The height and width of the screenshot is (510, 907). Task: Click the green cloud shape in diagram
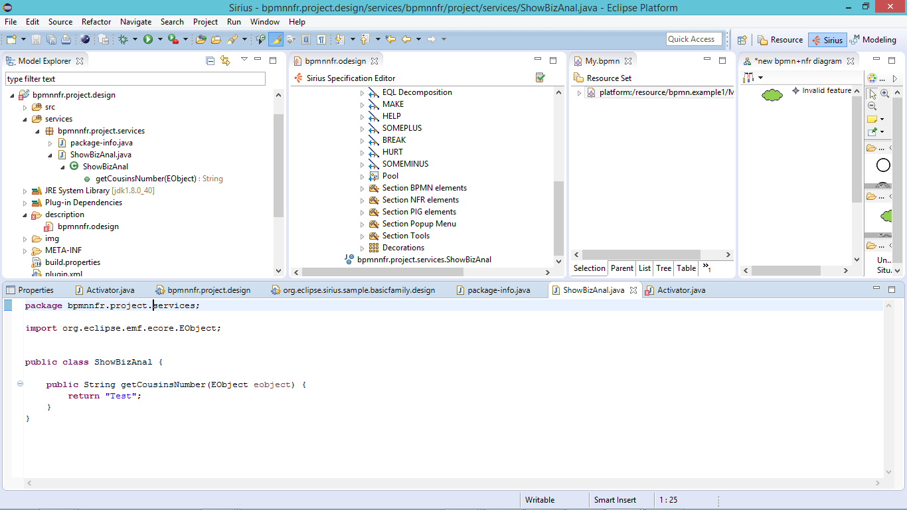coord(772,94)
